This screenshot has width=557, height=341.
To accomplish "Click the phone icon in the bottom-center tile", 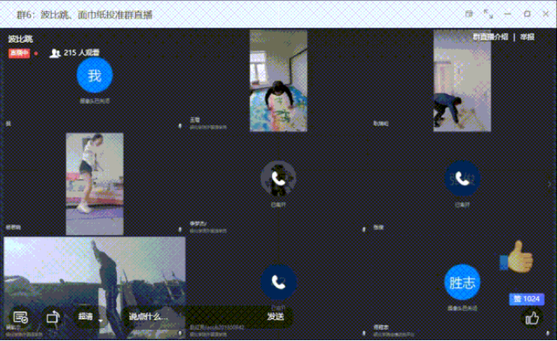I will 278,281.
